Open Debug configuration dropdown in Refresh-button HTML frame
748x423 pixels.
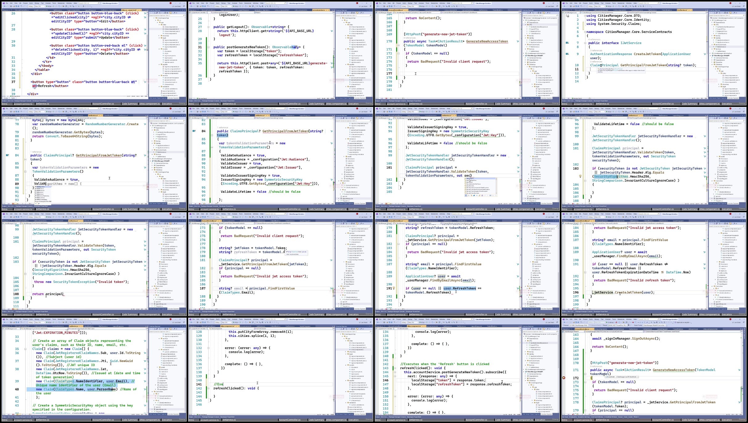pos(31,6)
